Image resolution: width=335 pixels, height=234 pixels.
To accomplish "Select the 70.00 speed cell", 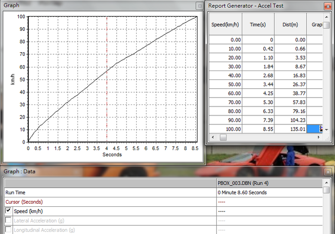I will pos(226,102).
